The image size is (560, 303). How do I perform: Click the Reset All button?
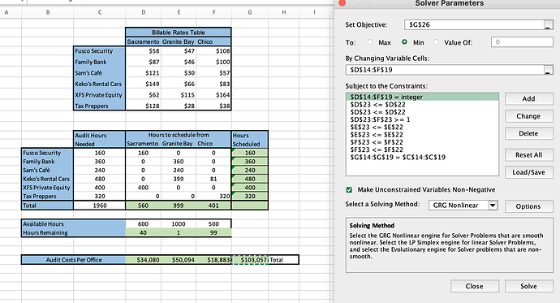click(528, 154)
